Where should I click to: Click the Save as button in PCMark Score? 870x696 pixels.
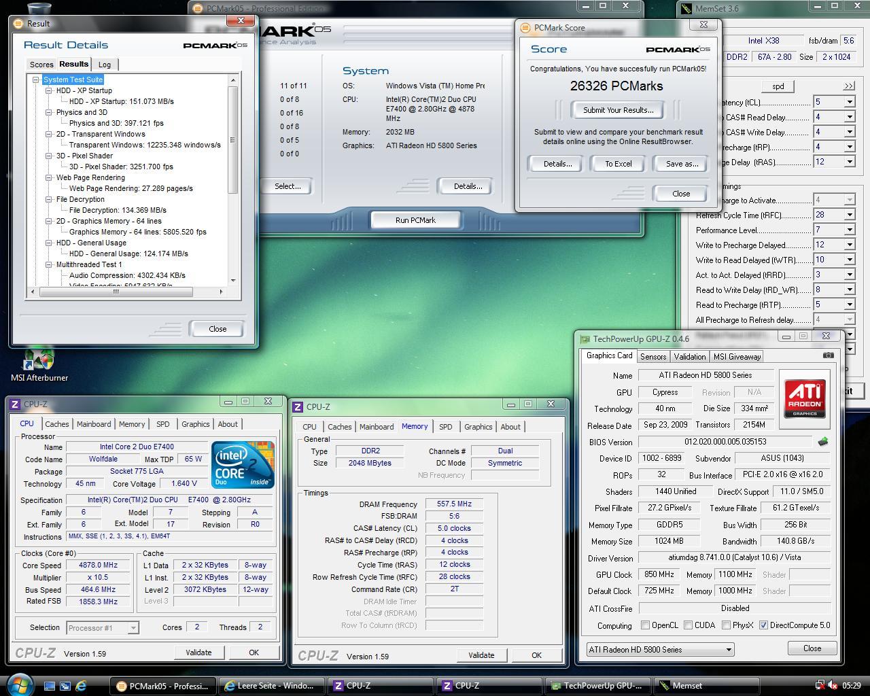[682, 164]
